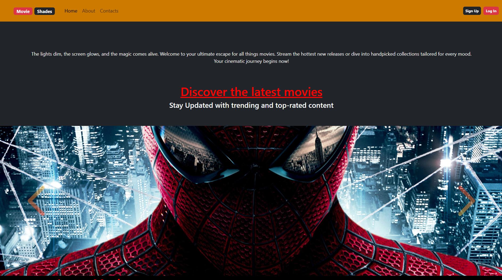Viewport: 502px width, 280px height.
Task: Show previous carousel slide with left chevron
Action: point(37,201)
